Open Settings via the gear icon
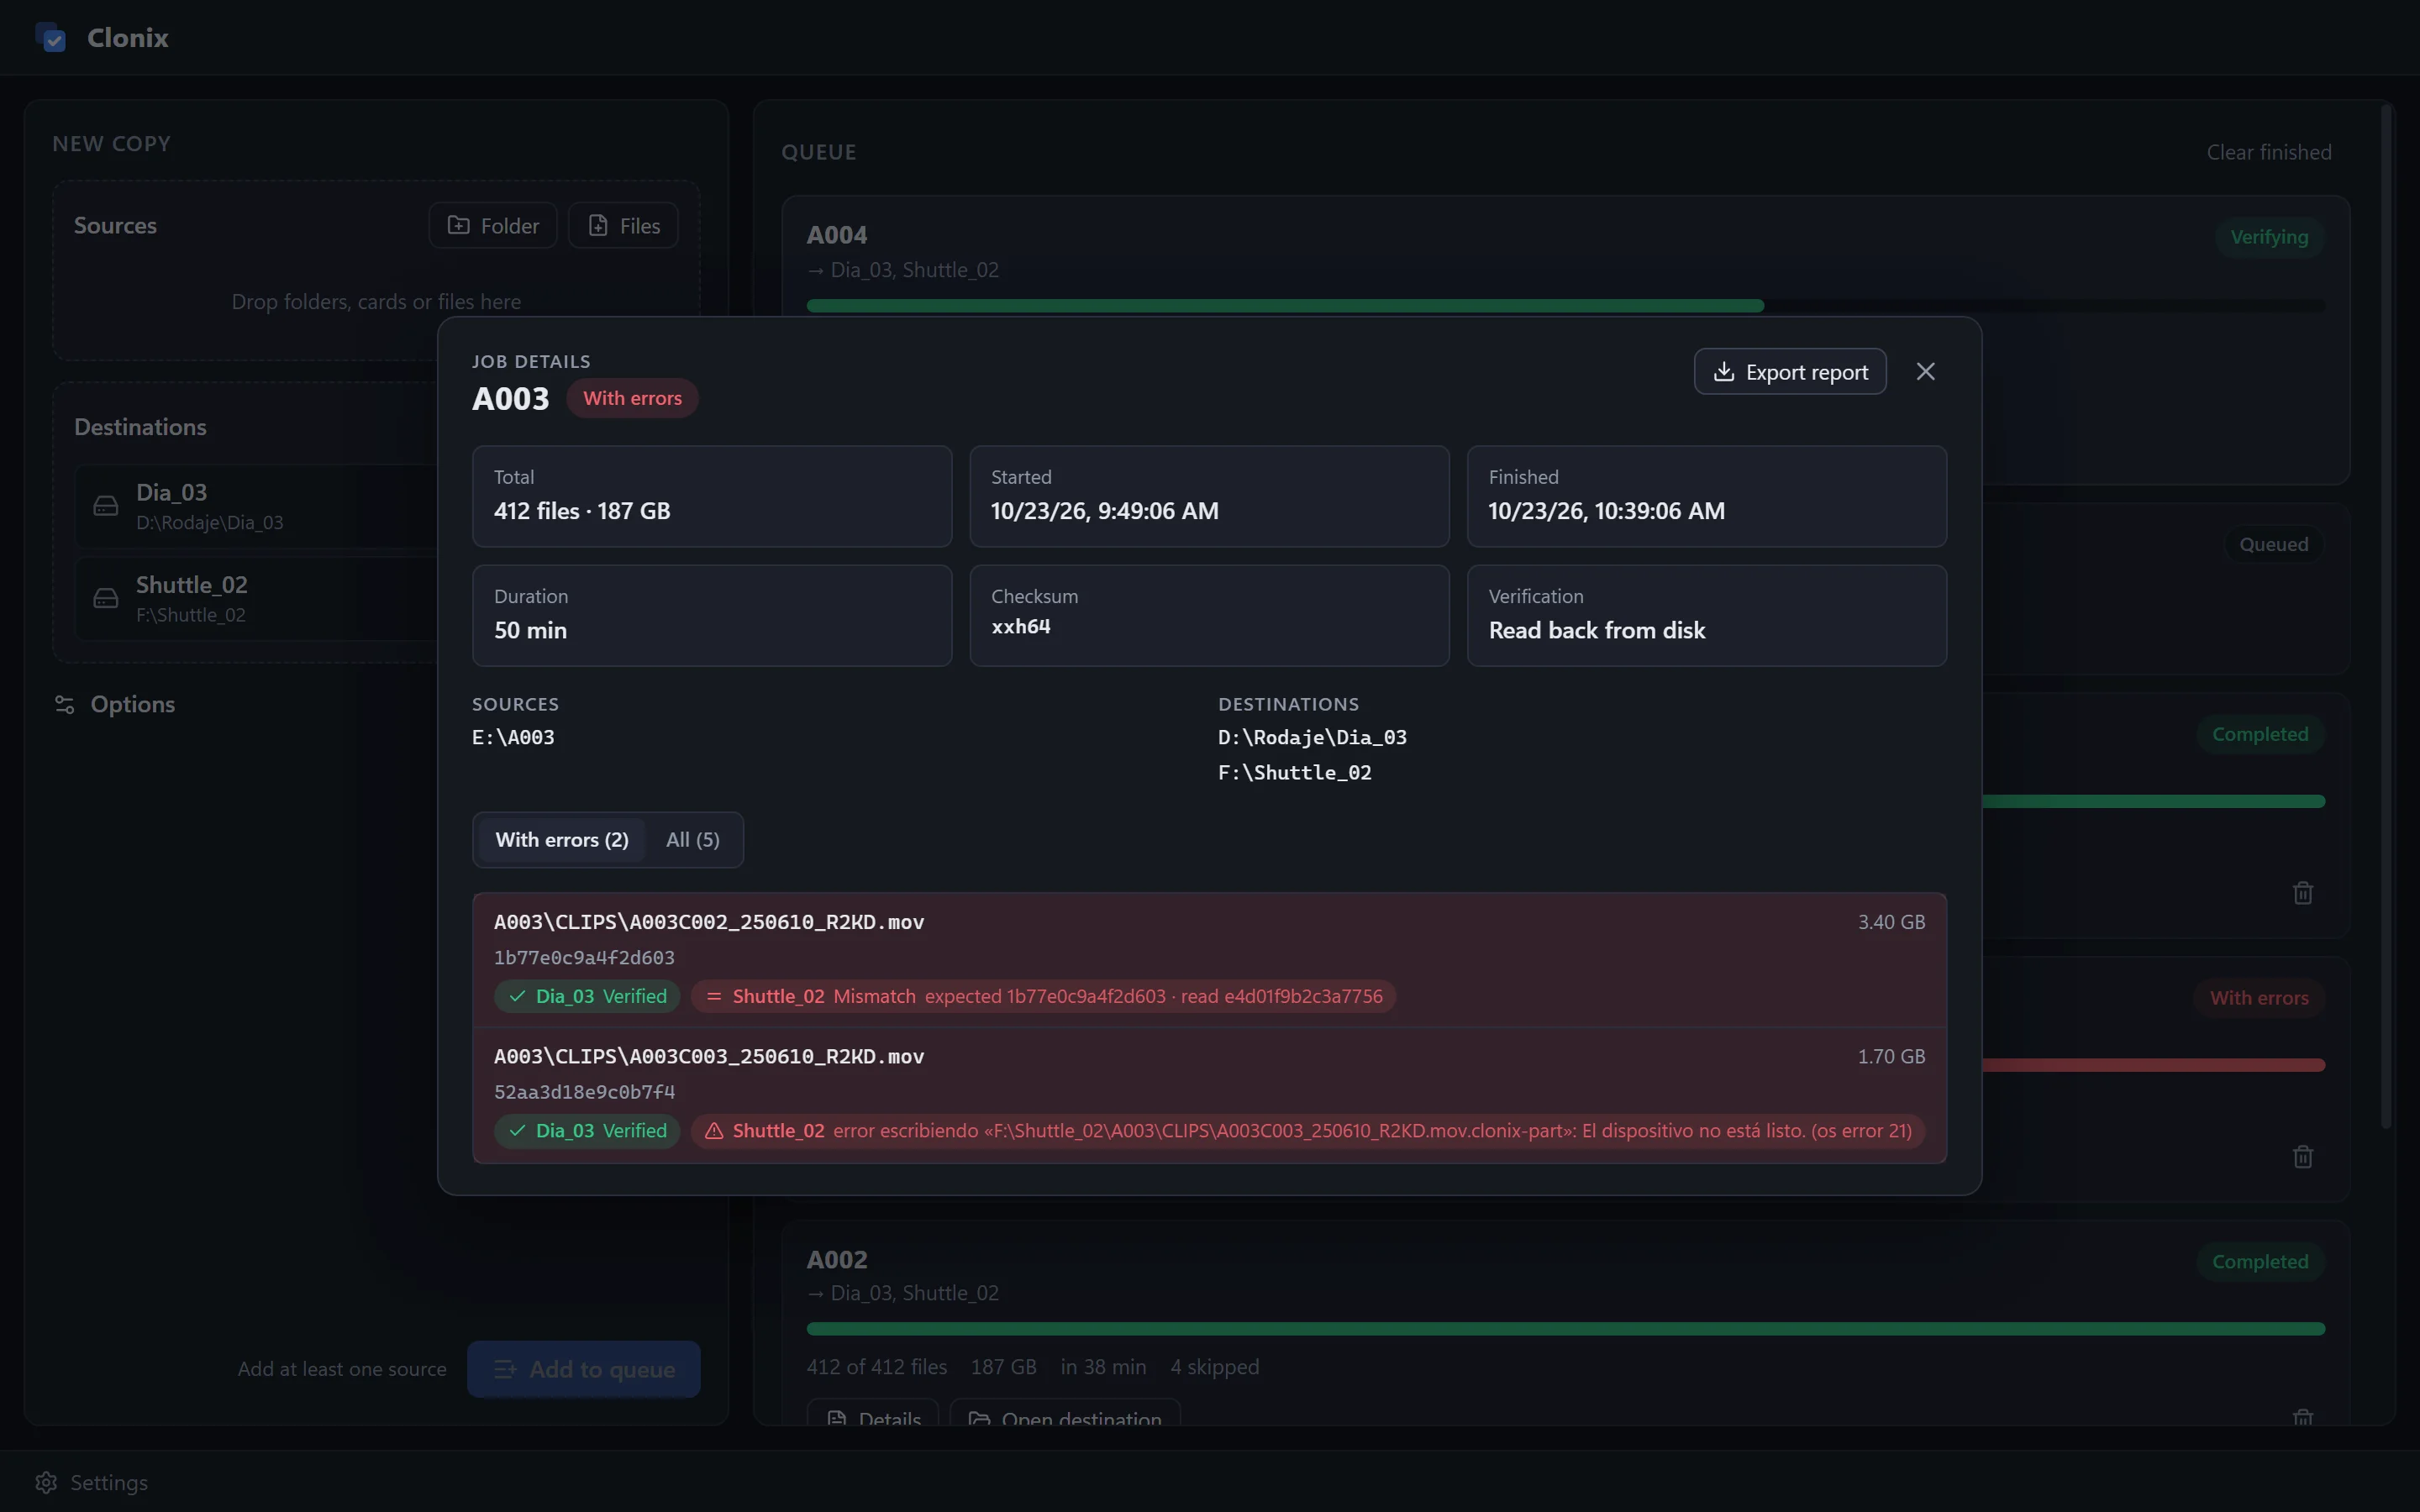 [46, 1482]
